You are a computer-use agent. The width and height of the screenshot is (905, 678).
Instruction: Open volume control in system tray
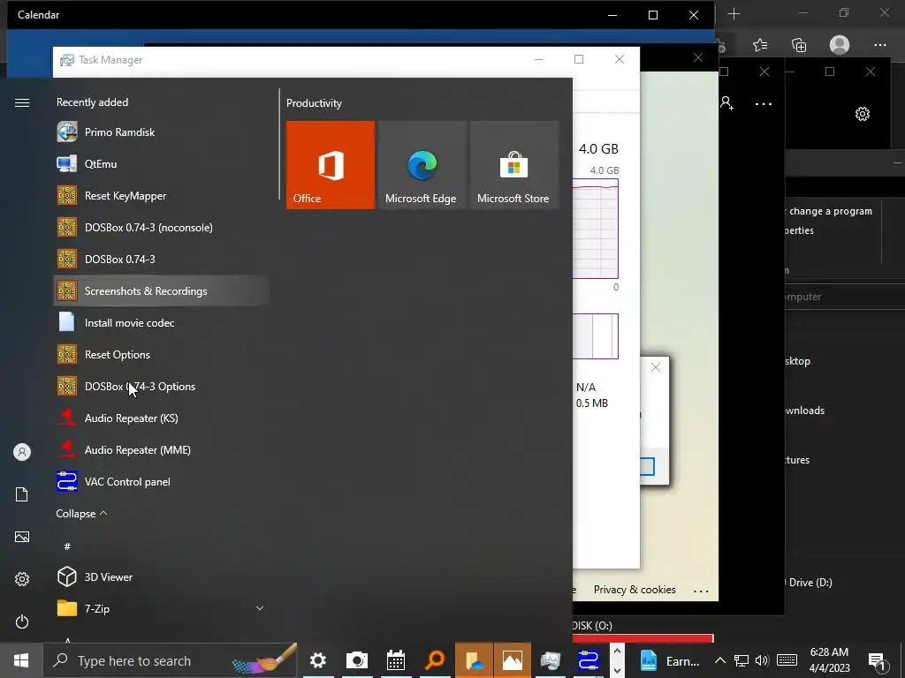point(763,660)
